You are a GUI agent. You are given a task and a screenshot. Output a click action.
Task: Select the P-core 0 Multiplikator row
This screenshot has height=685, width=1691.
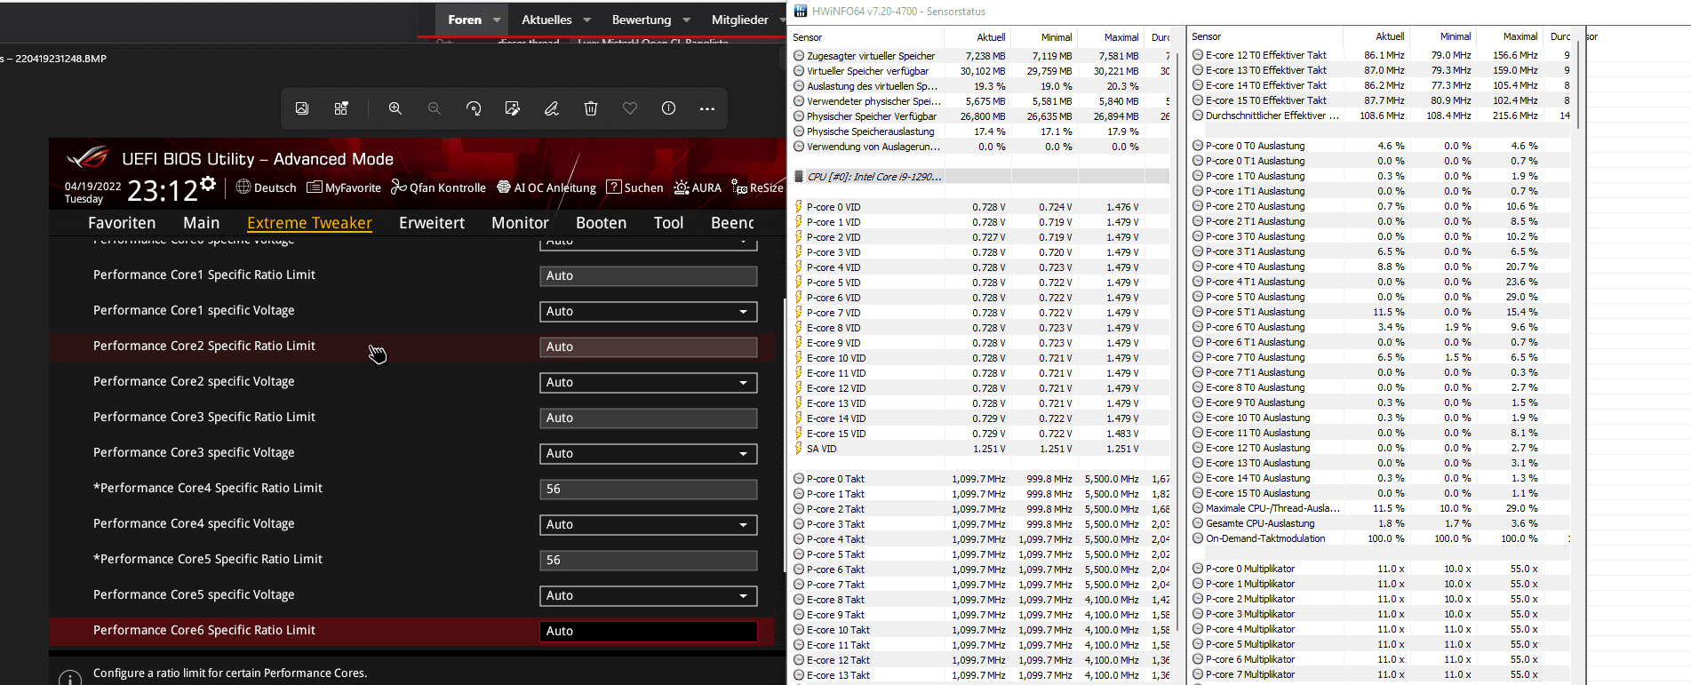coord(1379,569)
